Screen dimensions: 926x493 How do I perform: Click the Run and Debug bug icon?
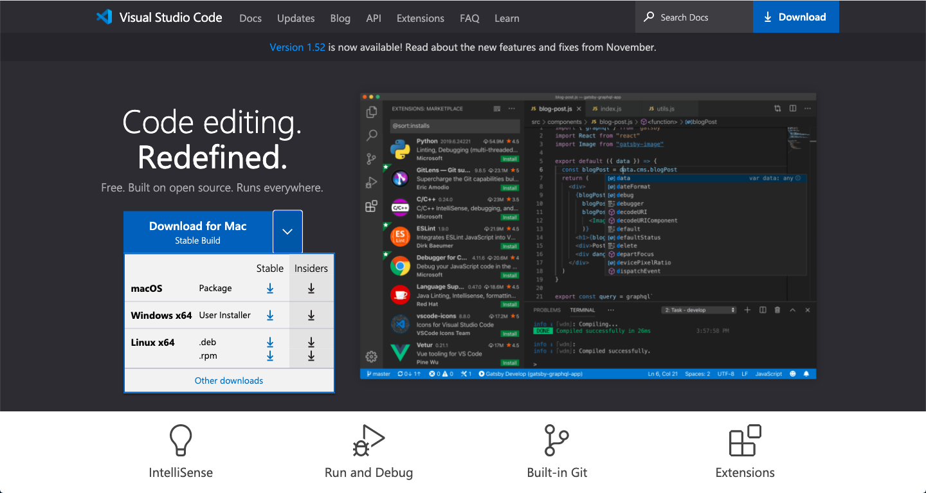coord(368,440)
